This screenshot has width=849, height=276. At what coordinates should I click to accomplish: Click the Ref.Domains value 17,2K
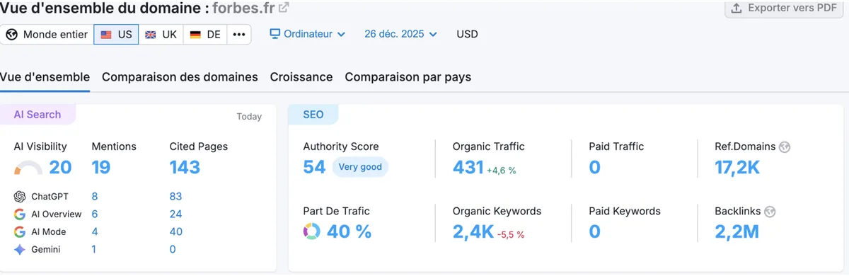coord(737,167)
